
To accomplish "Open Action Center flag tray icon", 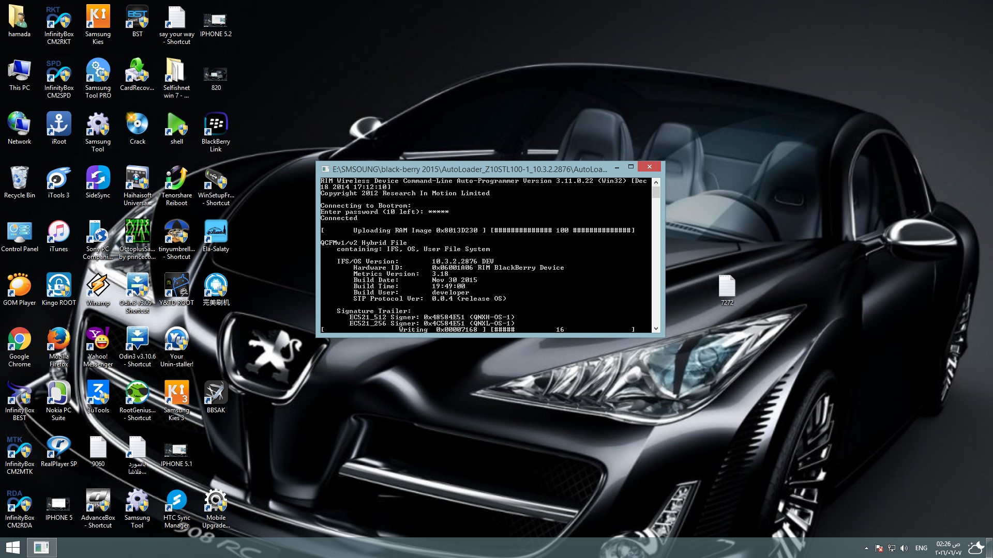I will coord(879,548).
